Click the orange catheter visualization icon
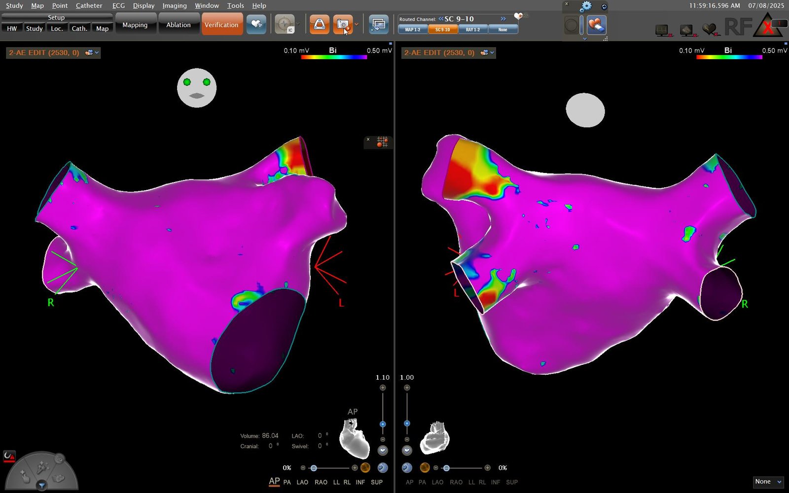 click(x=319, y=25)
